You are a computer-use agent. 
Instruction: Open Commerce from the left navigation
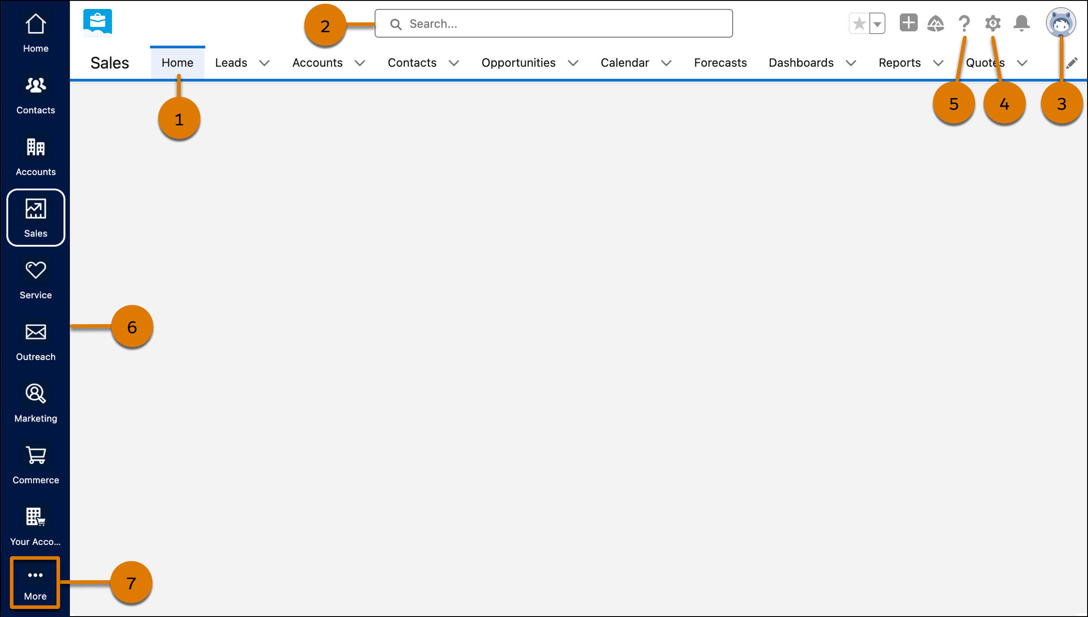35,455
